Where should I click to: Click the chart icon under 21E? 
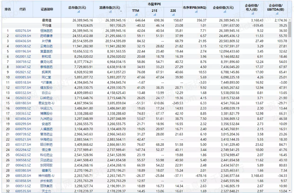point(155,15)
